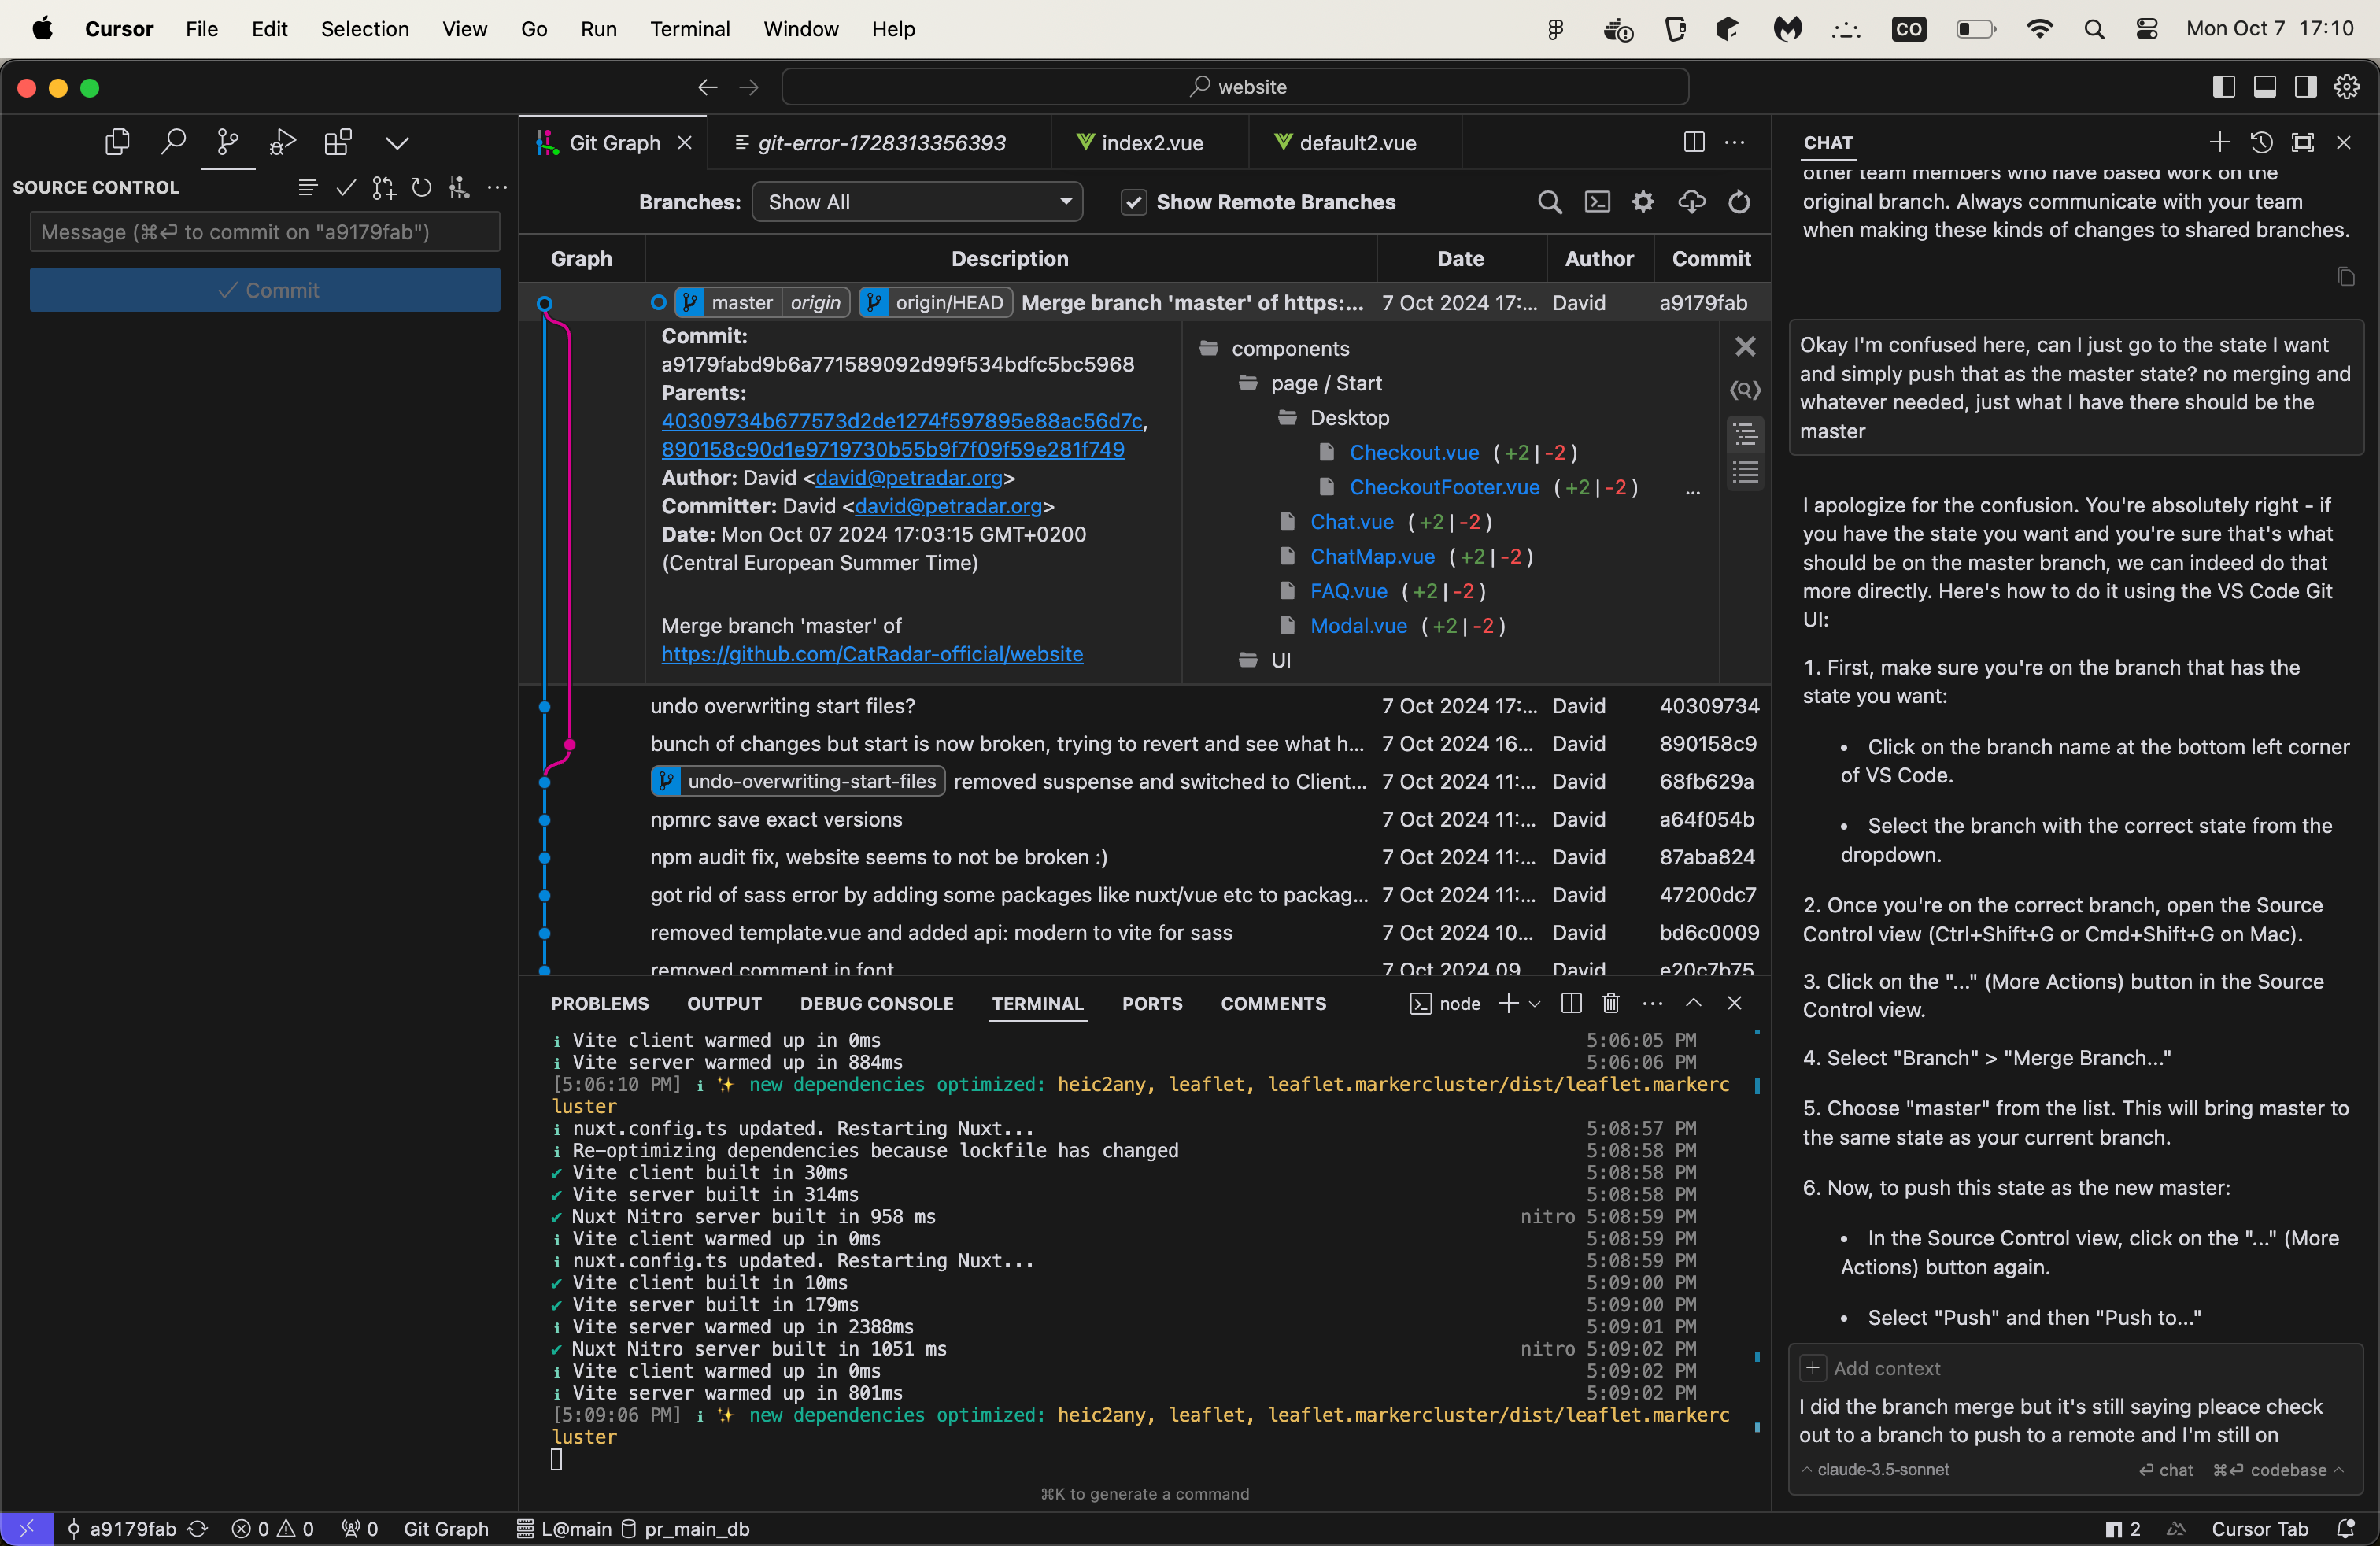Open previous chats history icon

point(2261,142)
